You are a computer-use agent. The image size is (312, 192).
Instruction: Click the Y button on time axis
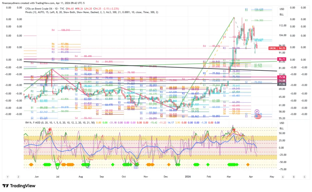click(7, 177)
